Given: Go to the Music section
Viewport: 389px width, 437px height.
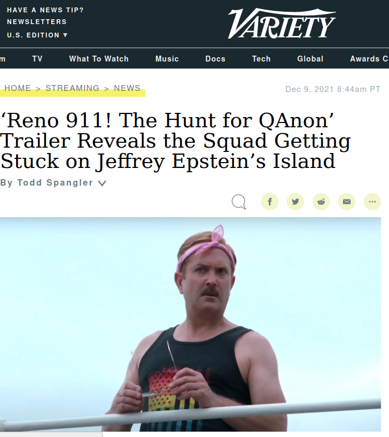Looking at the screenshot, I should pos(167,59).
